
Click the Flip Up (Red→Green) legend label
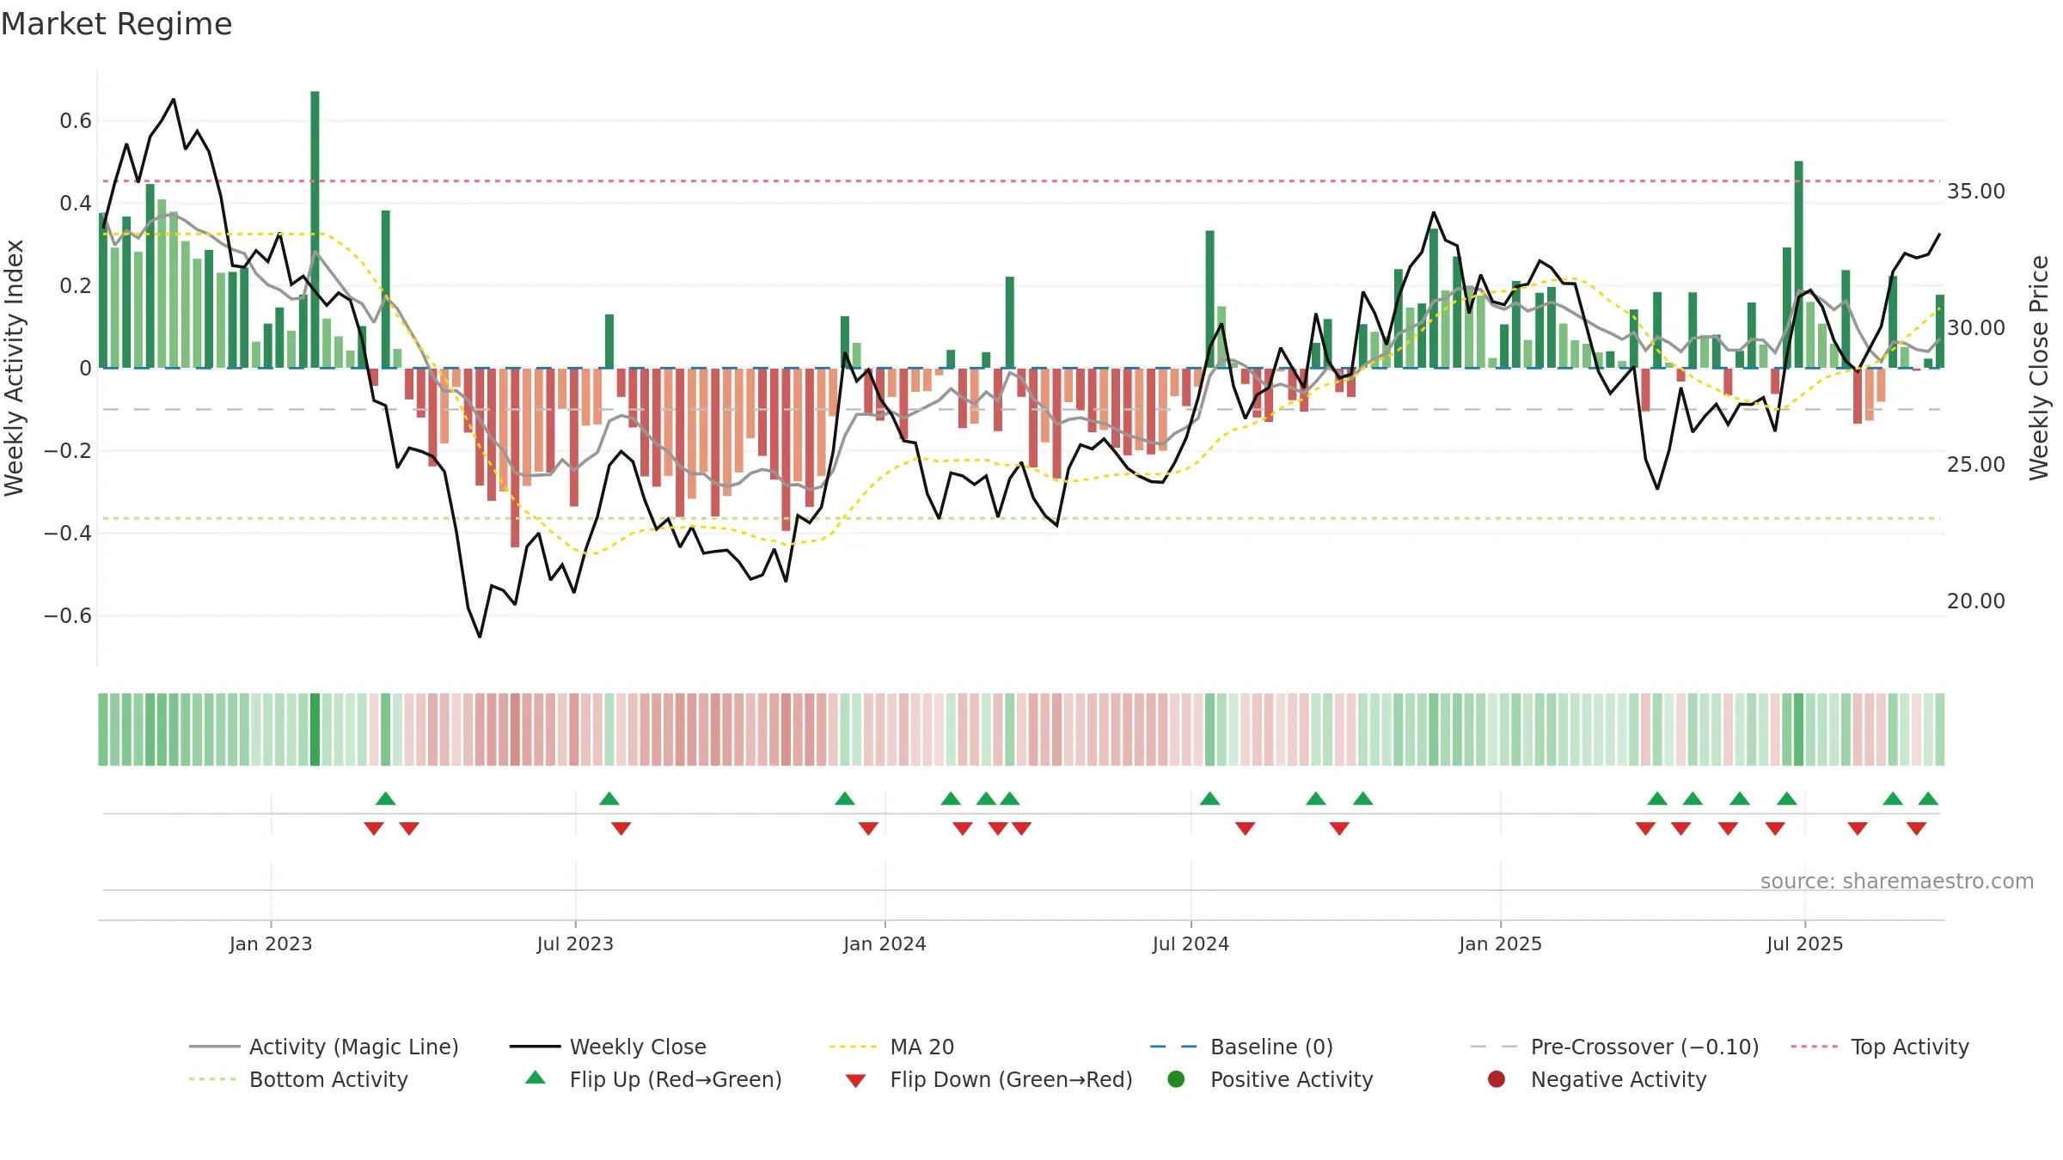tap(676, 1079)
